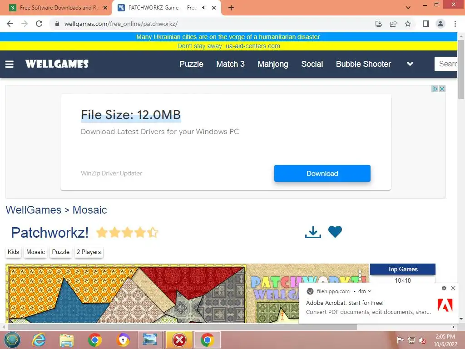The image size is (465, 349).
Task: Reload the Patchworkz page
Action: click(39, 24)
